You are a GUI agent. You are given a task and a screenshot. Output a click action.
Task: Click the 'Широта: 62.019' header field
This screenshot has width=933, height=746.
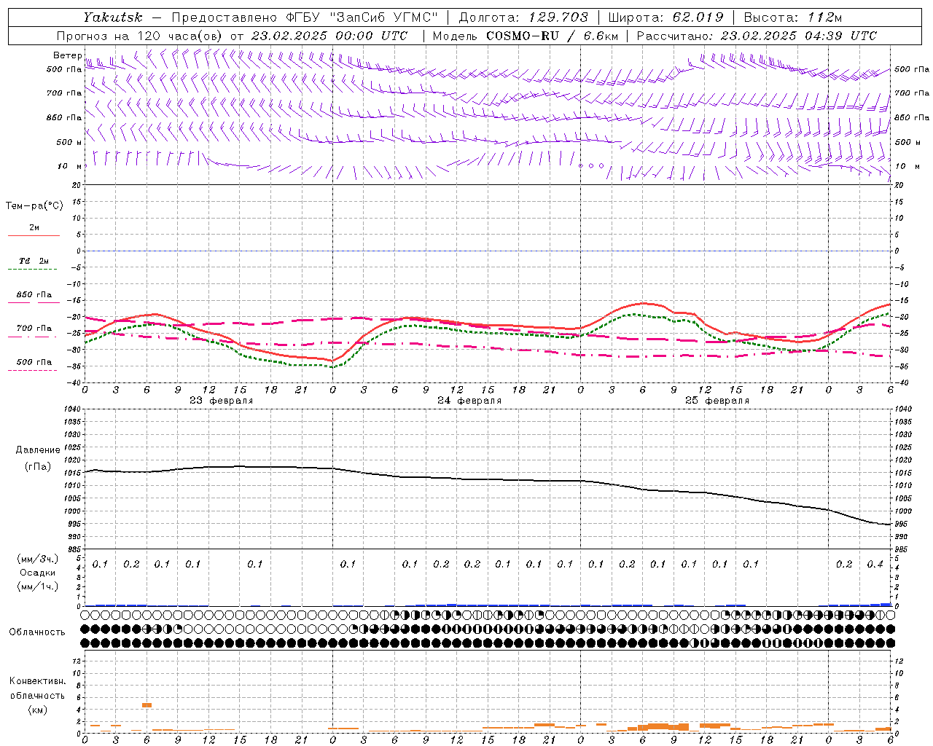tap(665, 17)
